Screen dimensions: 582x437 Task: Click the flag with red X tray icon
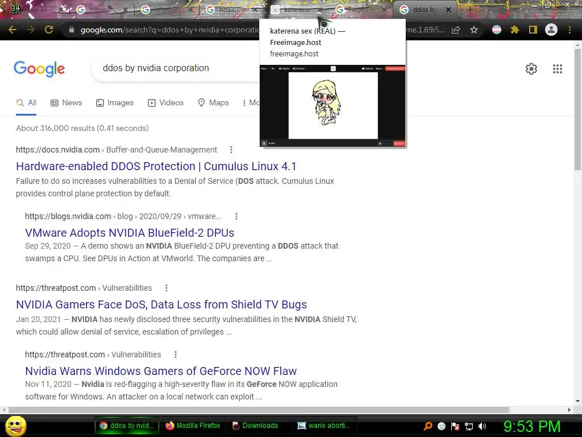click(455, 426)
